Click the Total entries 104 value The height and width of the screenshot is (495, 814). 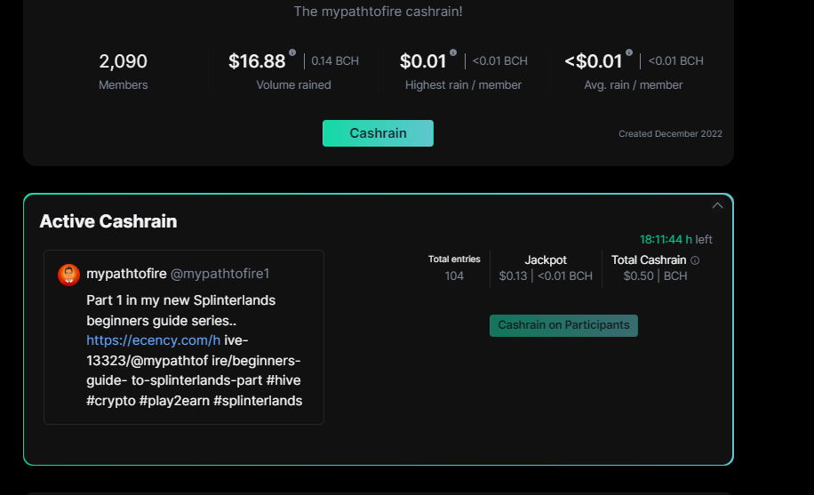tap(454, 276)
